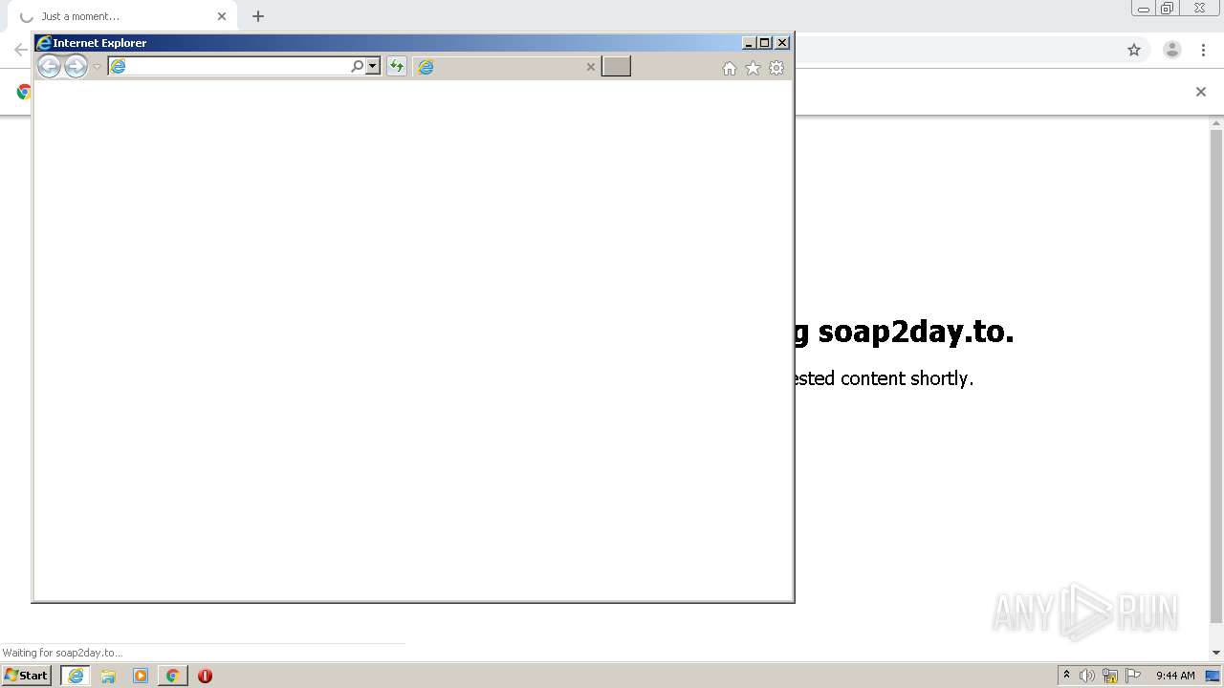
Task: Click the Chrome vertical scrollbar
Action: (x=1216, y=375)
